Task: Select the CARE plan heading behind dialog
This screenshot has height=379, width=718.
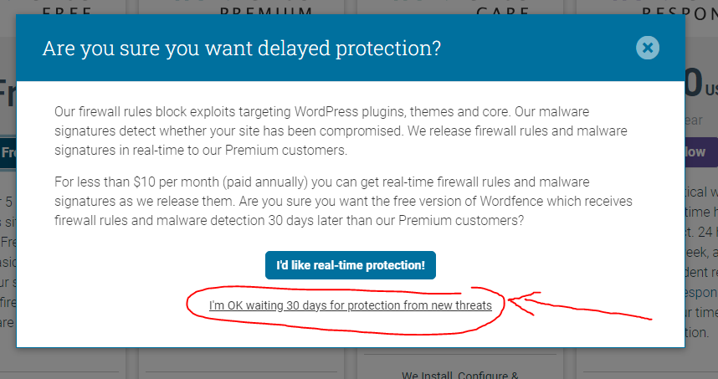Action: 502,11
